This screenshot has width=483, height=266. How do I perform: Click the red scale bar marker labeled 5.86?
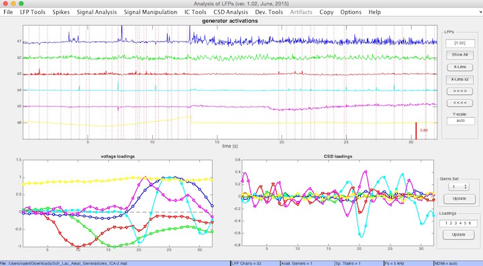click(x=416, y=131)
